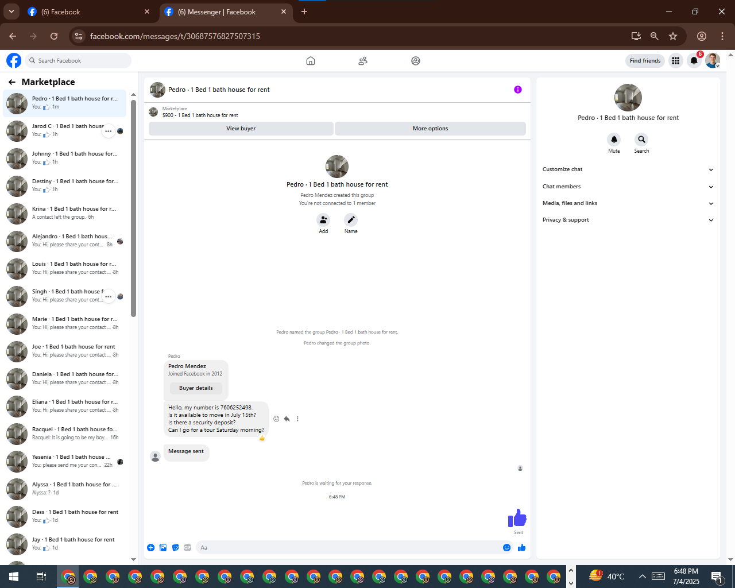Expand Privacy & support section

[x=628, y=220]
